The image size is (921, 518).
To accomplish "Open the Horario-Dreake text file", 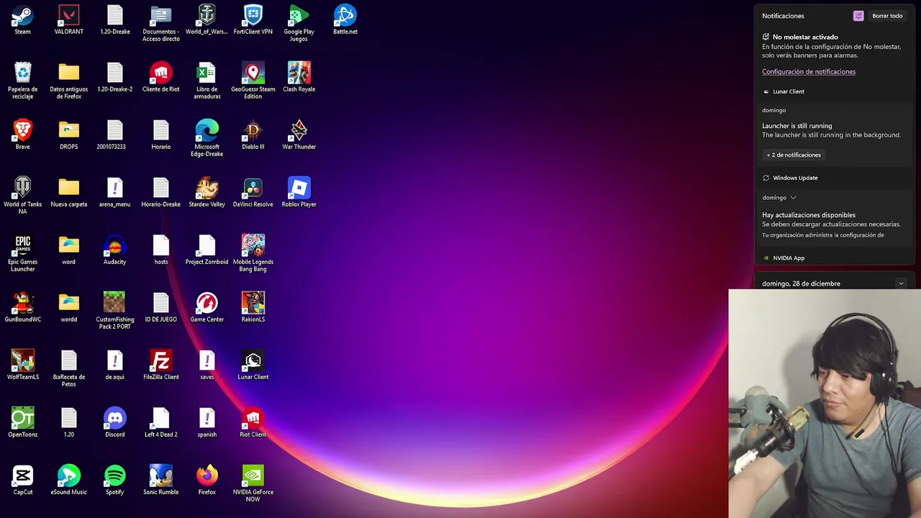I will pyautogui.click(x=160, y=193).
